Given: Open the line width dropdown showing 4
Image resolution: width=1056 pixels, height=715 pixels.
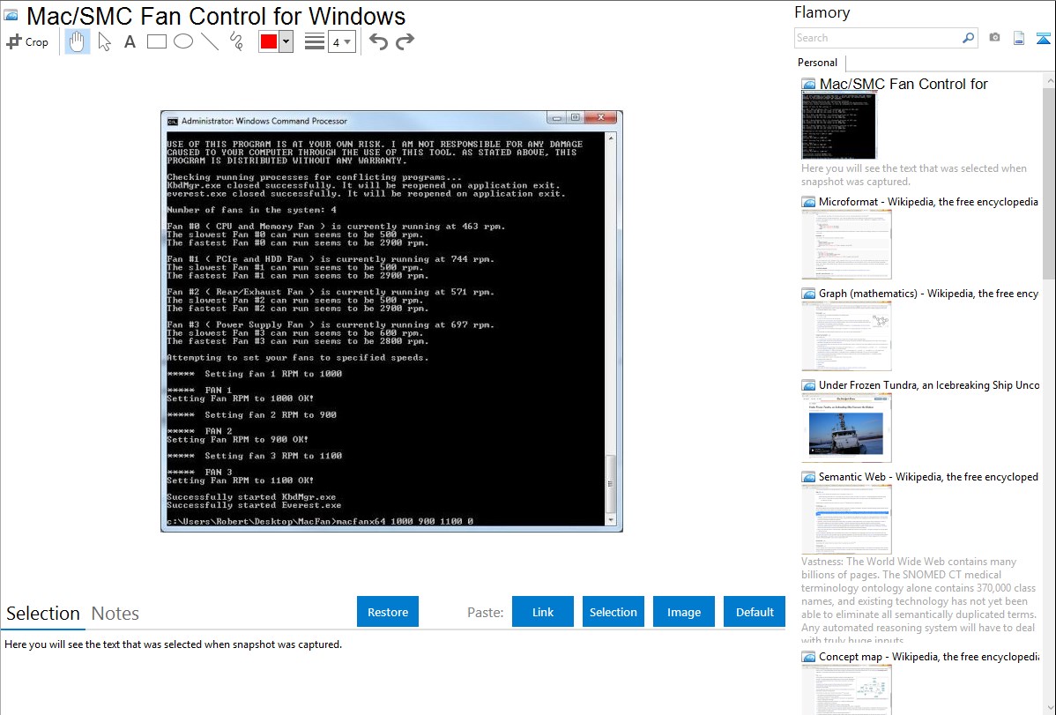Looking at the screenshot, I should 341,41.
